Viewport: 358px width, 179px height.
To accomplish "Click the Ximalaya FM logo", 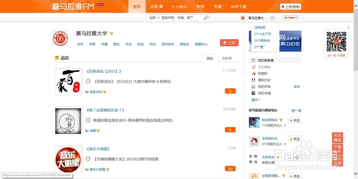I will point(73,6).
